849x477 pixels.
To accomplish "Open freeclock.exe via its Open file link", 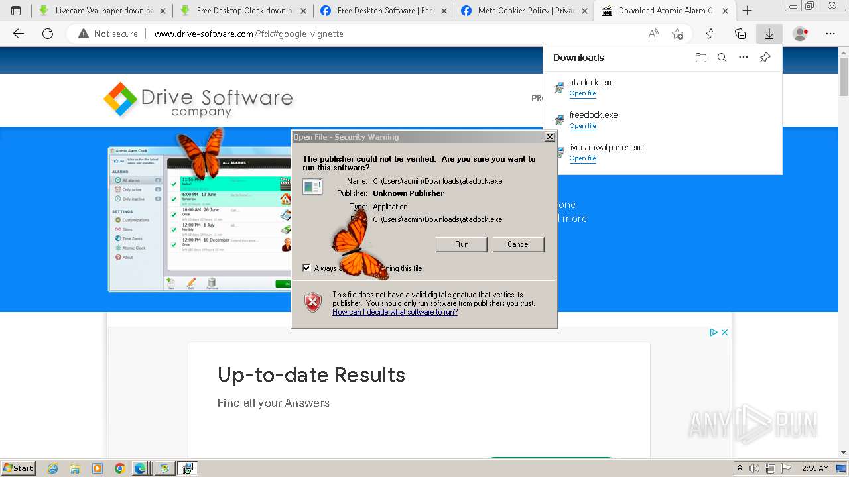I will tap(582, 126).
